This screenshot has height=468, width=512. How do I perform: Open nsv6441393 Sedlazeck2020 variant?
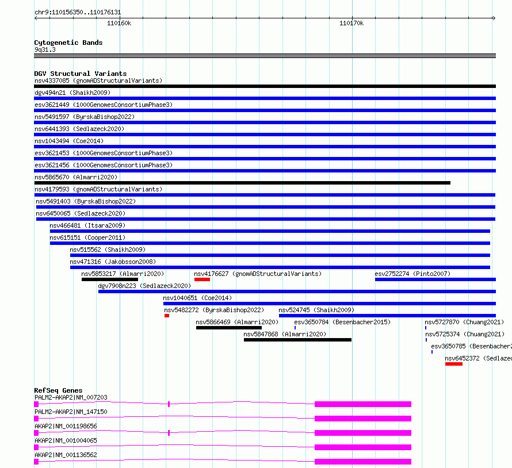(x=79, y=129)
